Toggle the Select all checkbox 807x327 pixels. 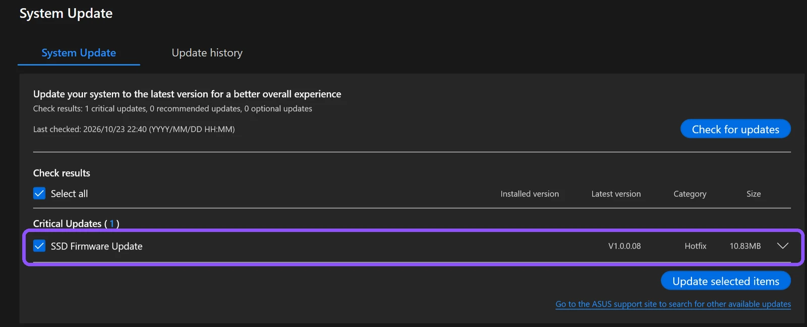click(x=39, y=193)
